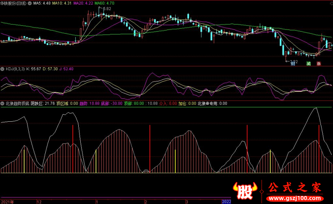Screen dimensions: 333x204
Task: Click the 2022 year marker on timeline
Action: (x=226, y=202)
